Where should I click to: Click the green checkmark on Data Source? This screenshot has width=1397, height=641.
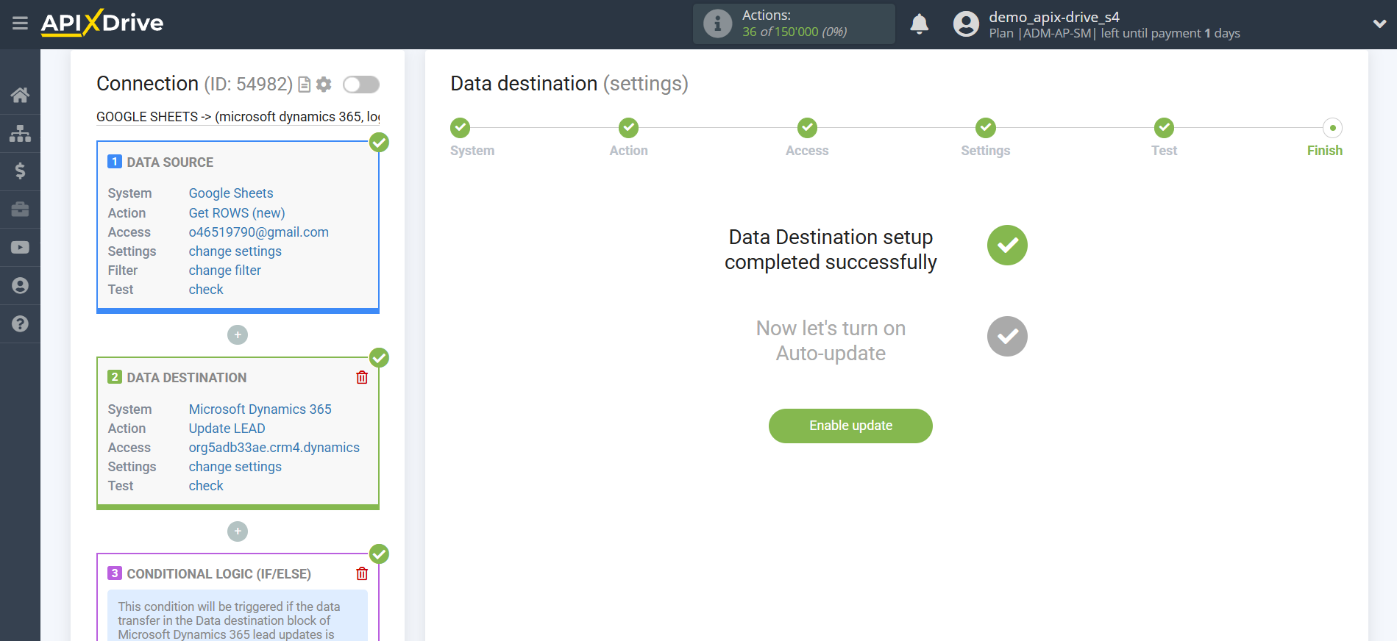click(379, 143)
